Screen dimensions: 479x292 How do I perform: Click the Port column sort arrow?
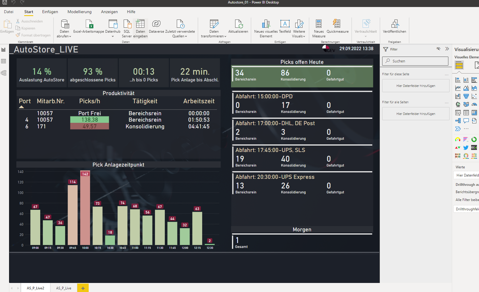pyautogui.click(x=21, y=107)
